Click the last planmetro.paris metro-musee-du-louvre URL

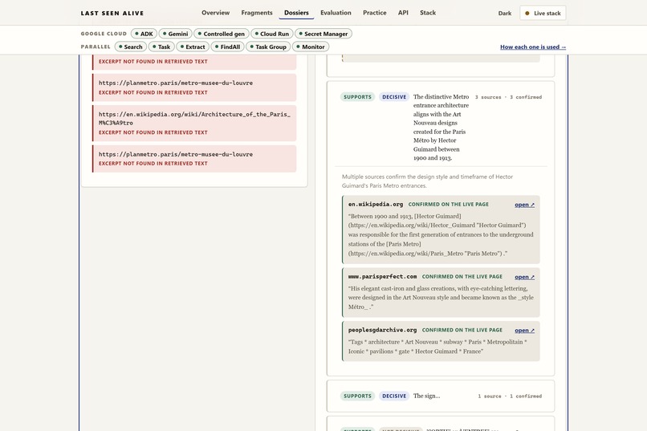coord(176,154)
